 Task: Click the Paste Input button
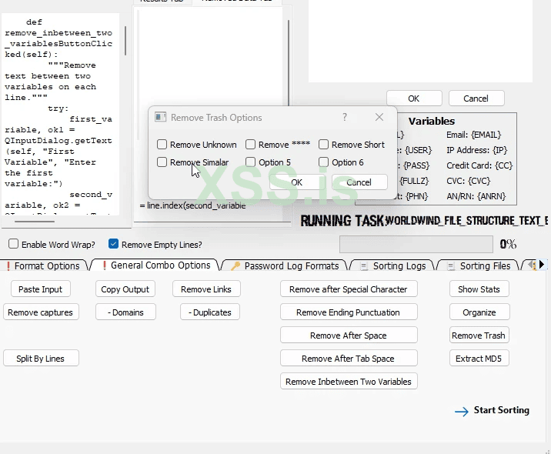pos(41,289)
